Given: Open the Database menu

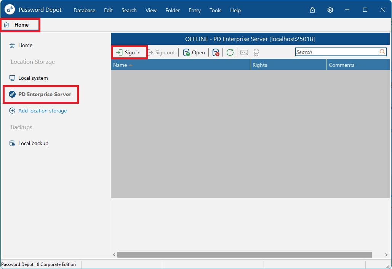Looking at the screenshot, I should pos(84,10).
